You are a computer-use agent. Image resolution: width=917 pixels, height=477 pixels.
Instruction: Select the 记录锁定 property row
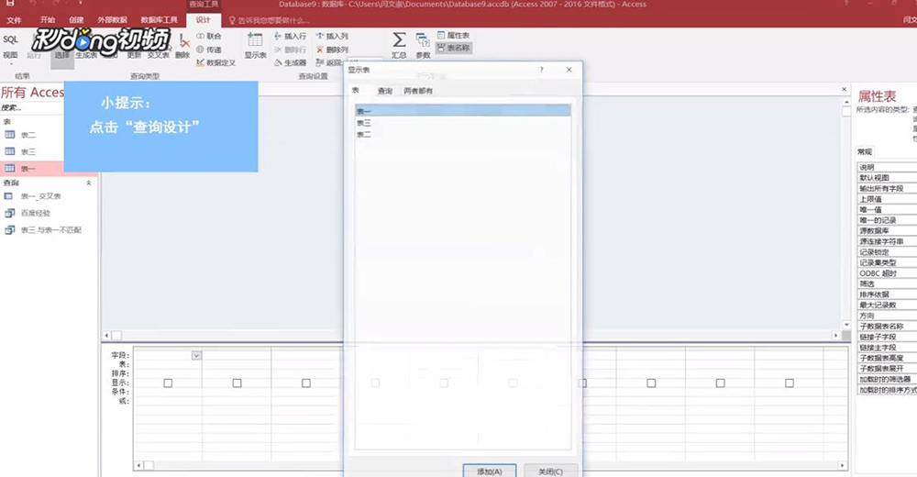point(887,252)
